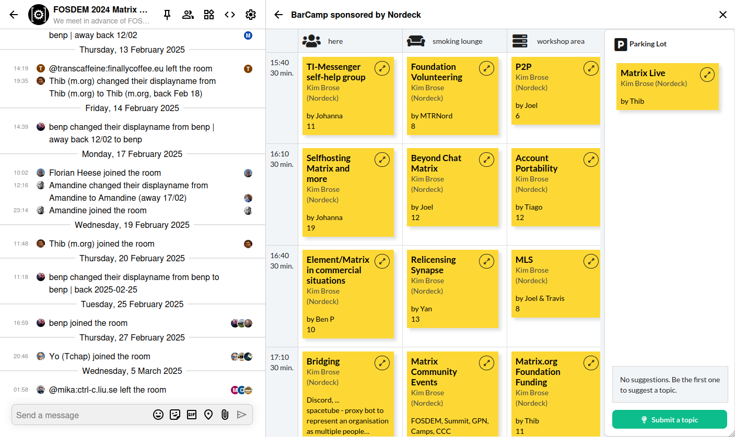
Task: Open the GIF picker in composer
Action: 192,415
